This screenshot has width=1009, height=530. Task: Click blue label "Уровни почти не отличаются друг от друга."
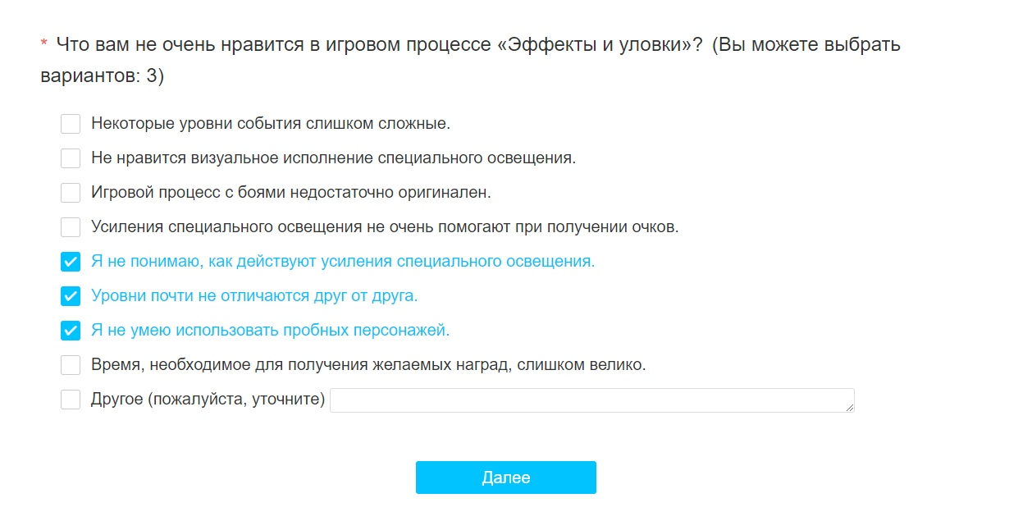[x=254, y=296]
